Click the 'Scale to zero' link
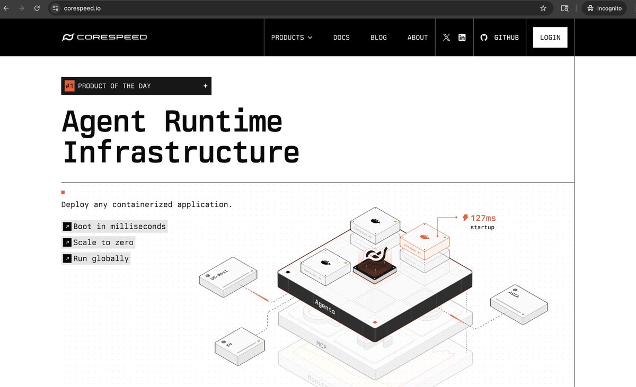The height and width of the screenshot is (387, 636). coord(98,242)
